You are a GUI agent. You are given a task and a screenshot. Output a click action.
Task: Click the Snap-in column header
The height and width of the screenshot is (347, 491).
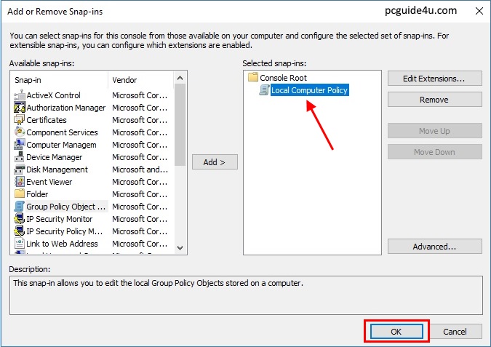coord(60,80)
